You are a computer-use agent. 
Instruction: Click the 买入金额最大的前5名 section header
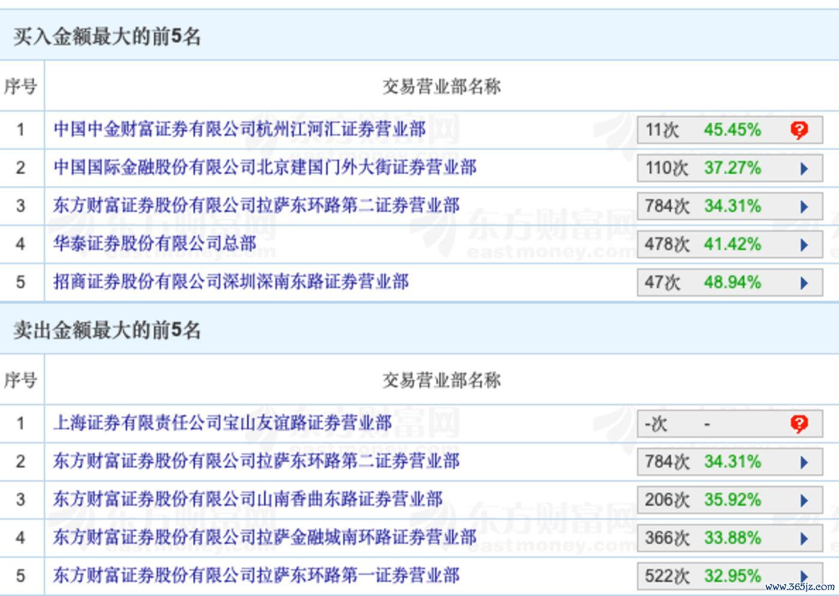click(x=107, y=37)
